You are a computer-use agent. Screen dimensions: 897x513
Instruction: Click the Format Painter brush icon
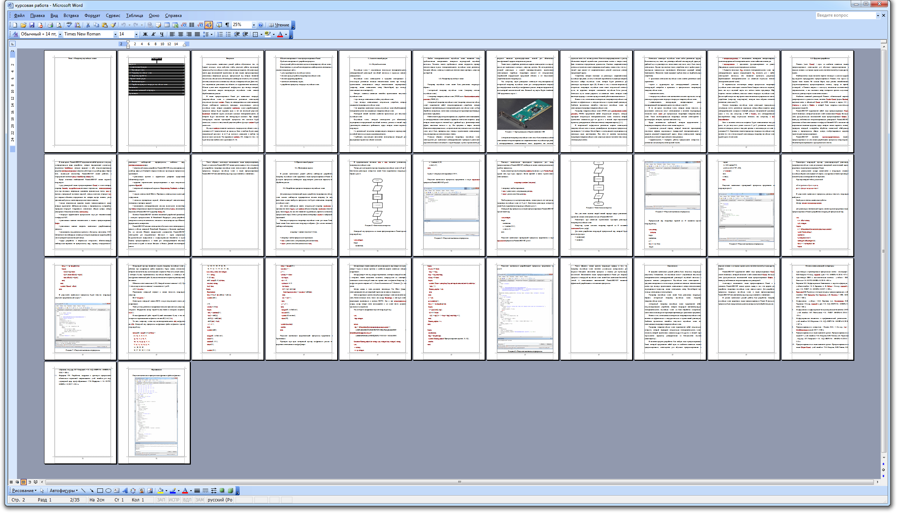pyautogui.click(x=113, y=25)
